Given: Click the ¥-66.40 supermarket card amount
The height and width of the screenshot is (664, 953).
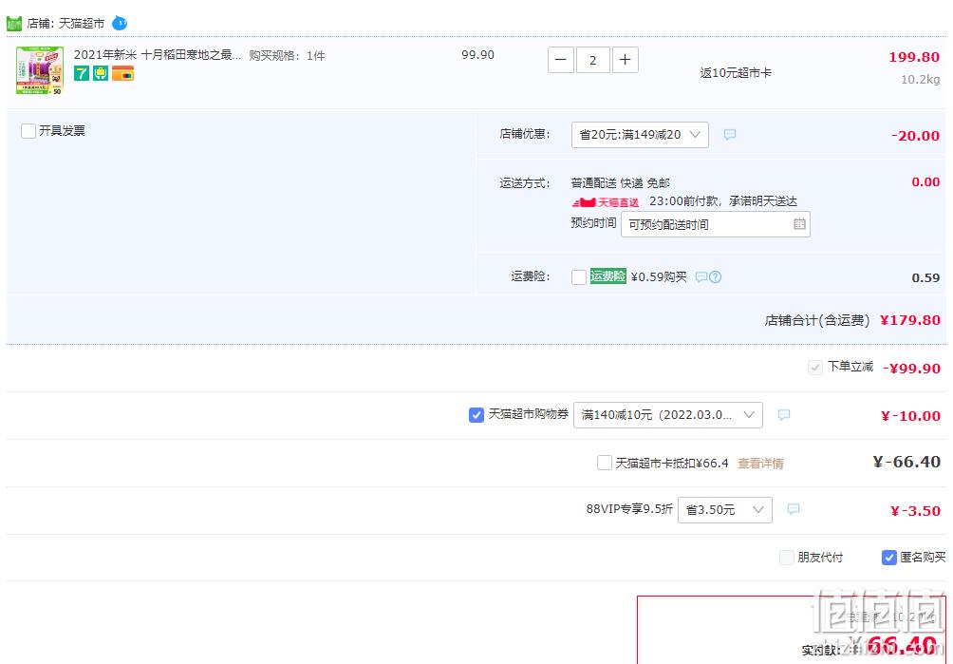Looking at the screenshot, I should point(906,462).
